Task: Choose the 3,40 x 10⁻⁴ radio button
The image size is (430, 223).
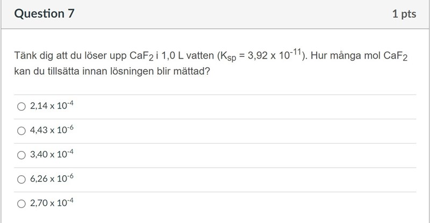Action: [x=21, y=155]
